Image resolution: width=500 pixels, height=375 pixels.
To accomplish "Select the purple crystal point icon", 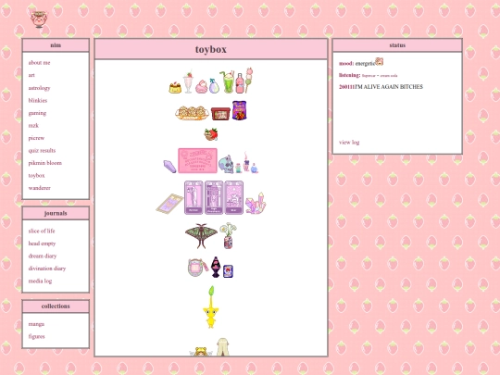I will (x=169, y=167).
